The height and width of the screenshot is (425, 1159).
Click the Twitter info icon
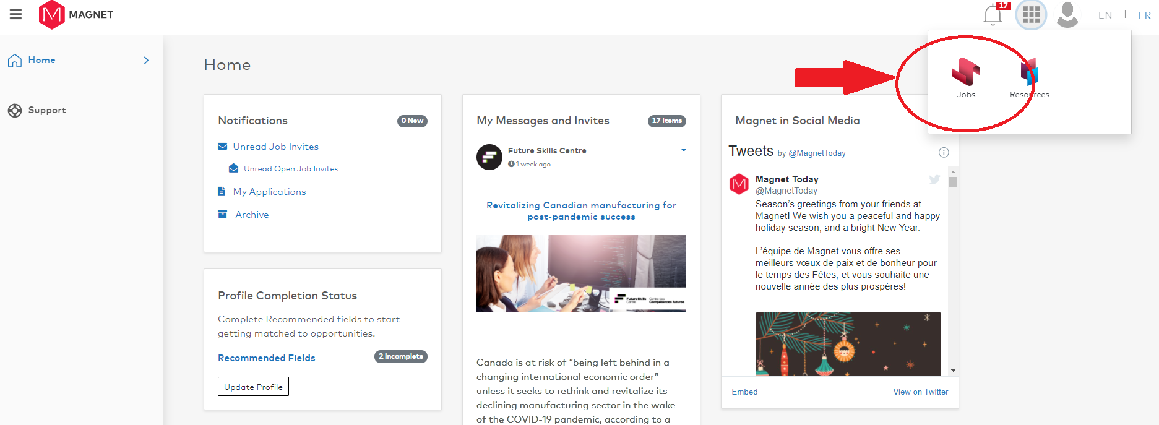click(x=944, y=152)
